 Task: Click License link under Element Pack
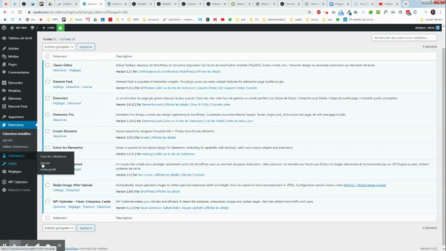point(87,86)
